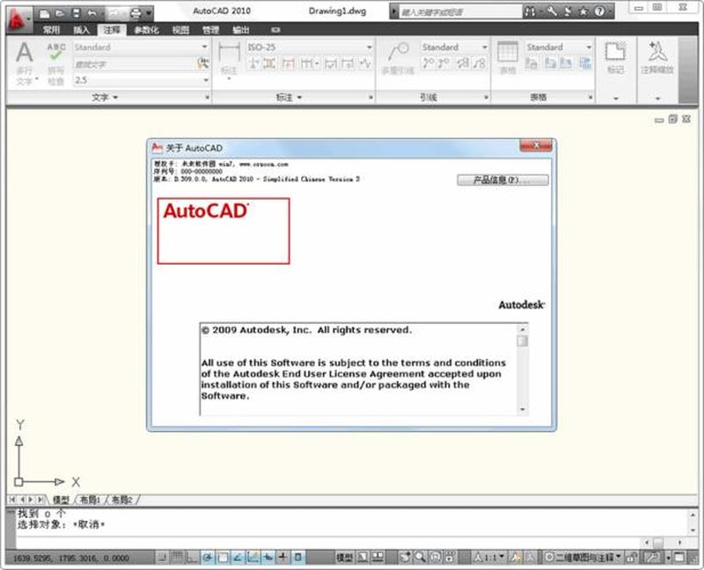Save drawing with the floppy disk icon
Viewport: 704px width, 570px height.
pyautogui.click(x=77, y=13)
